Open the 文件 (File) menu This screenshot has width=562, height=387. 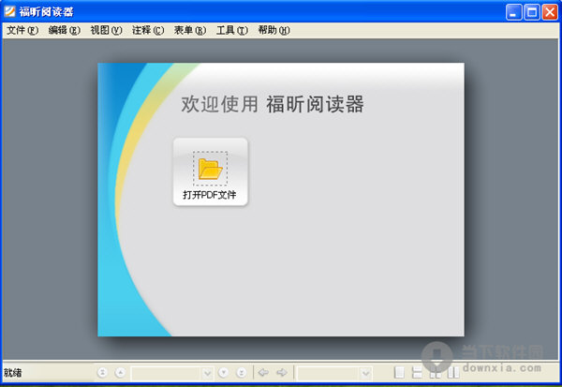pyautogui.click(x=22, y=30)
